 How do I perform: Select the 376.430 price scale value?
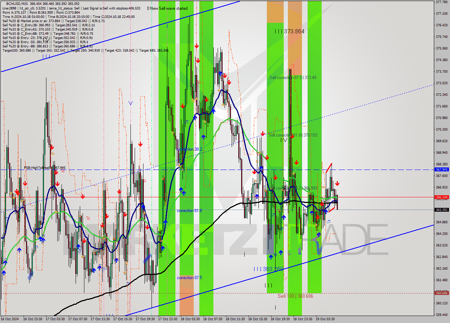(442, 25)
